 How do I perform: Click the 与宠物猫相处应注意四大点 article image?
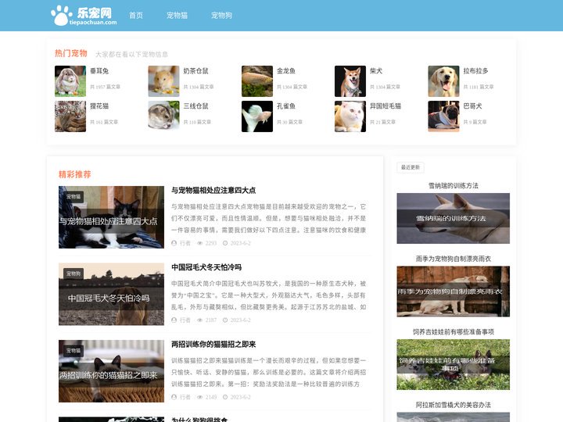pyautogui.click(x=111, y=217)
